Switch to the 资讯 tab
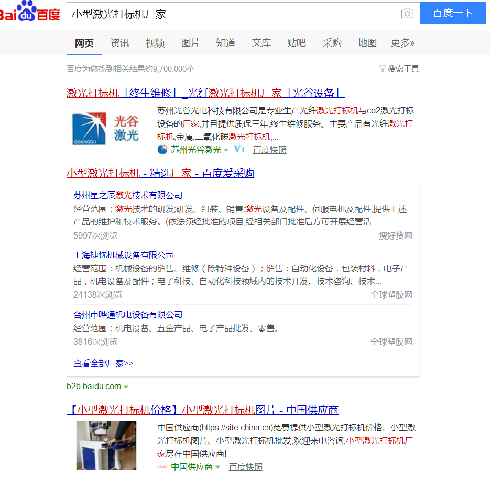This screenshot has height=477, width=491. (x=119, y=43)
